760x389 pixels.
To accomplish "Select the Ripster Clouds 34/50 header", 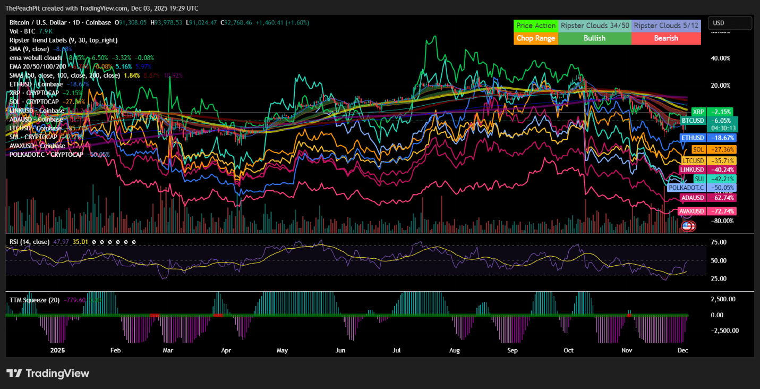I will pos(594,25).
